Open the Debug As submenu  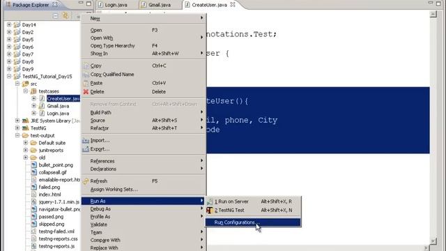point(144,209)
